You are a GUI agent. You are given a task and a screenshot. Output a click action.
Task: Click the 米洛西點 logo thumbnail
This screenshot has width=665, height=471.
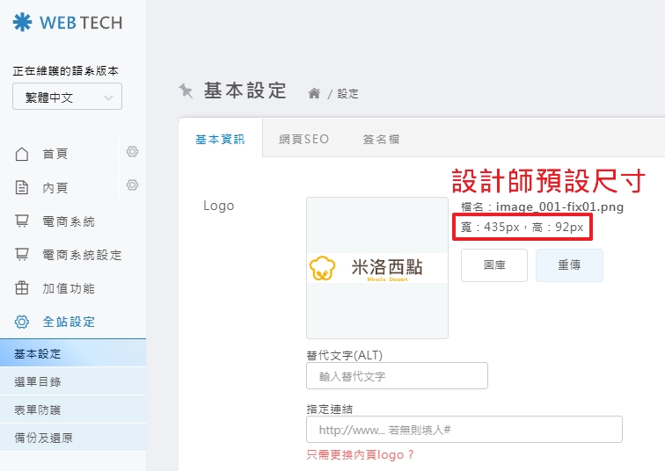tap(376, 268)
